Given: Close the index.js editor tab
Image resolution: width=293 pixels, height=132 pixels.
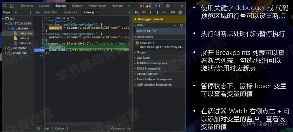Looking at the screenshot, I should [97, 12].
